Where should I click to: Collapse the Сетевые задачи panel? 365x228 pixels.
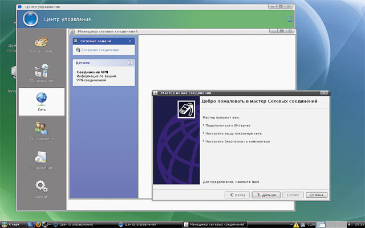pos(130,41)
